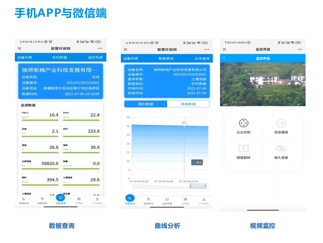Select the 数据查询 icon in bottom navigation
The height and width of the screenshot is (243, 323).
(x=24, y=199)
